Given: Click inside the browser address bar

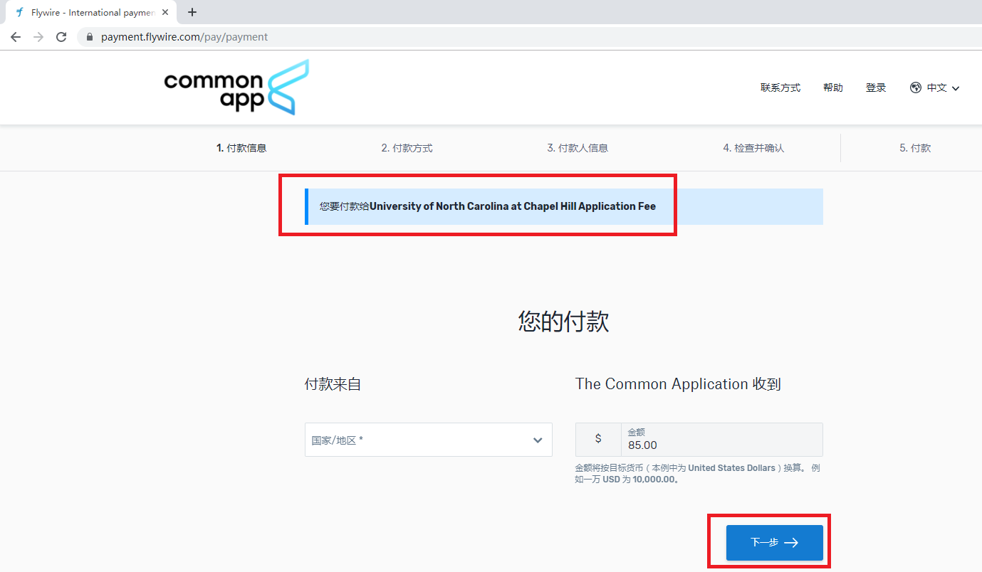Looking at the screenshot, I should [214, 36].
